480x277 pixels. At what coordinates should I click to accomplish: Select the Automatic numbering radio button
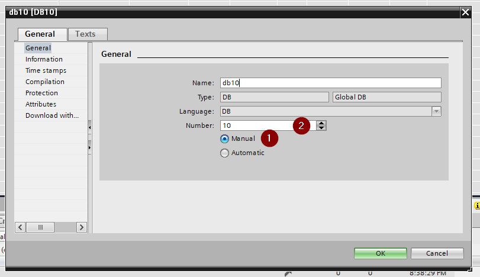click(224, 153)
